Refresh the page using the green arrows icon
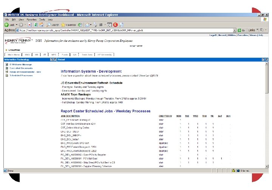This screenshot has height=190, width=272. 36,25
